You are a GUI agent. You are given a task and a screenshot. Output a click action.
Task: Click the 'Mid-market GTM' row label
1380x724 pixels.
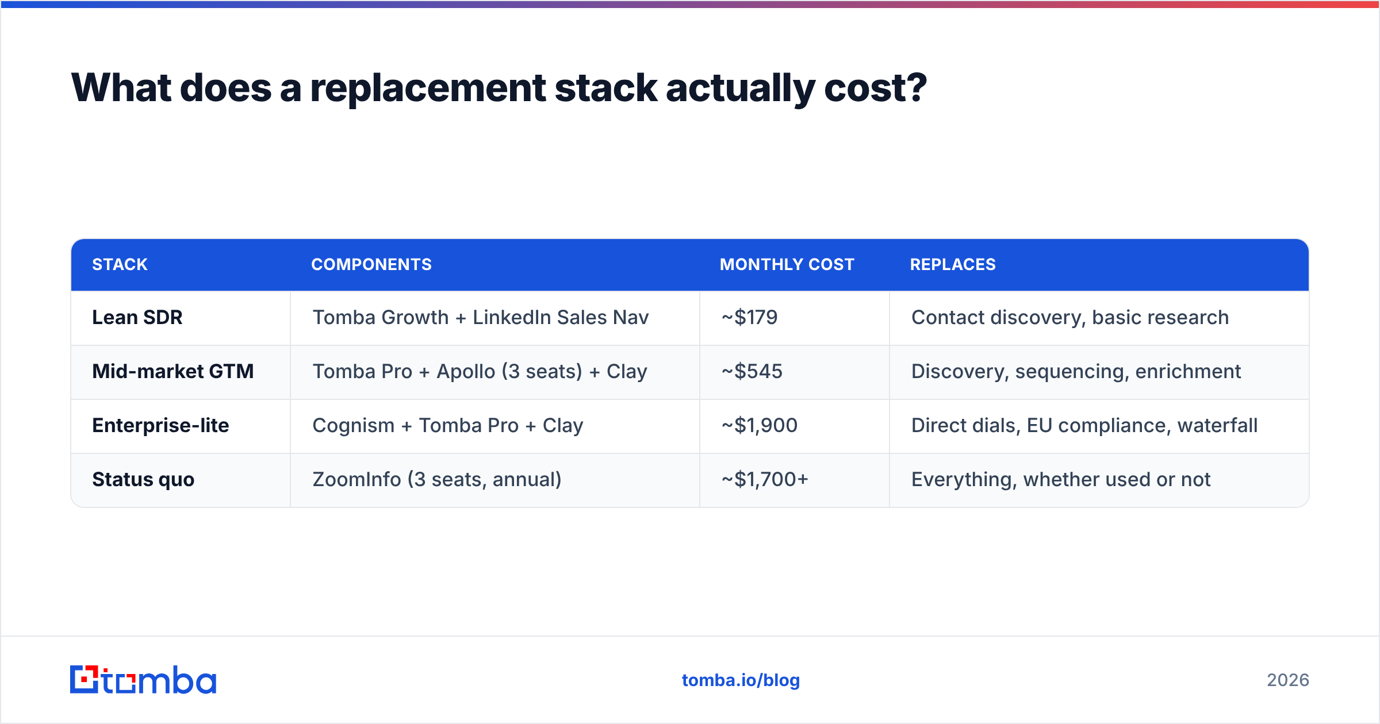click(x=173, y=371)
